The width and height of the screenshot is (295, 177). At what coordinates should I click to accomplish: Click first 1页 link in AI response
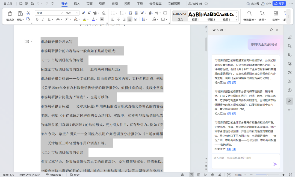pos(229,82)
